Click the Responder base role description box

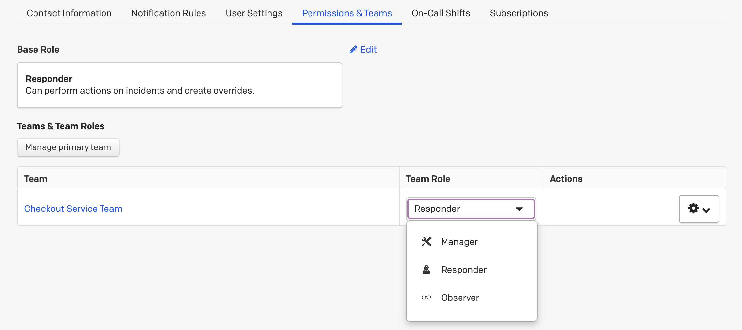pos(180,85)
